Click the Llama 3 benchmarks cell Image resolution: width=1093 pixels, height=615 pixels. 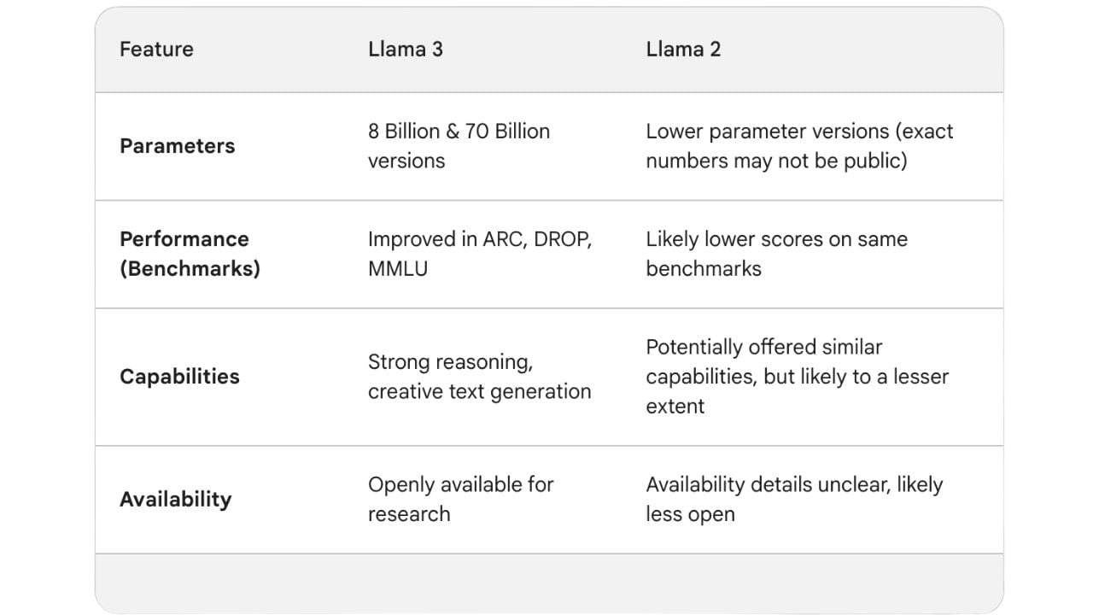point(479,254)
